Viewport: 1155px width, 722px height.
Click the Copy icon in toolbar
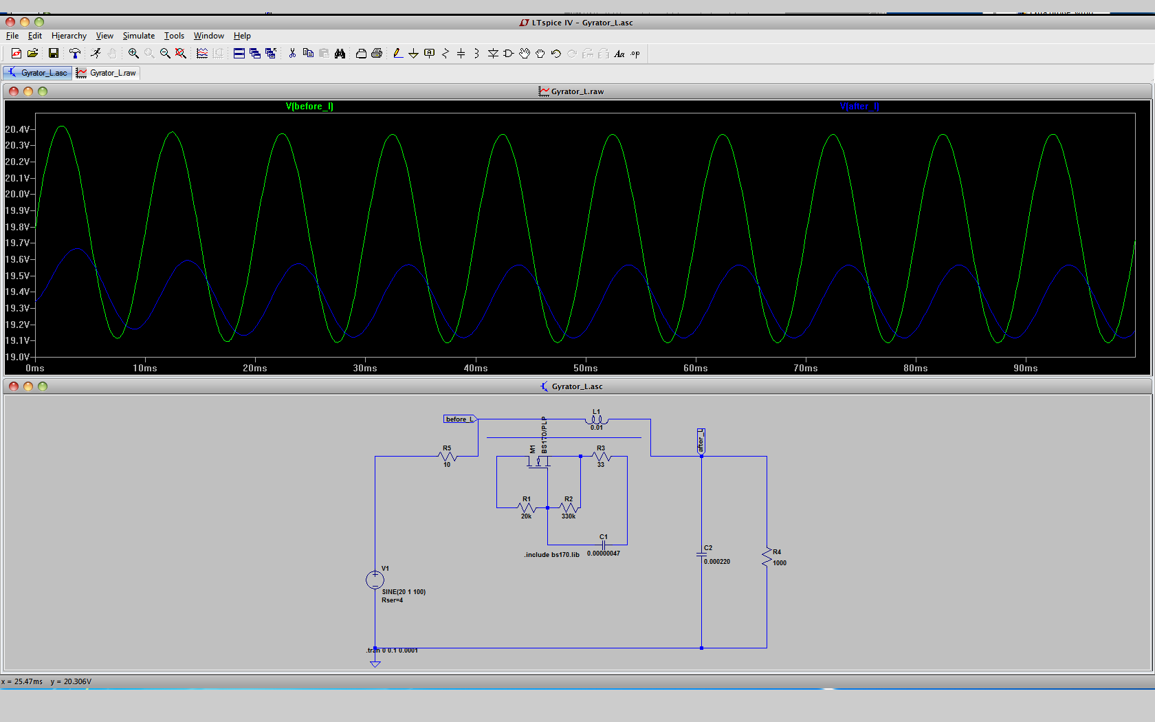pos(308,54)
